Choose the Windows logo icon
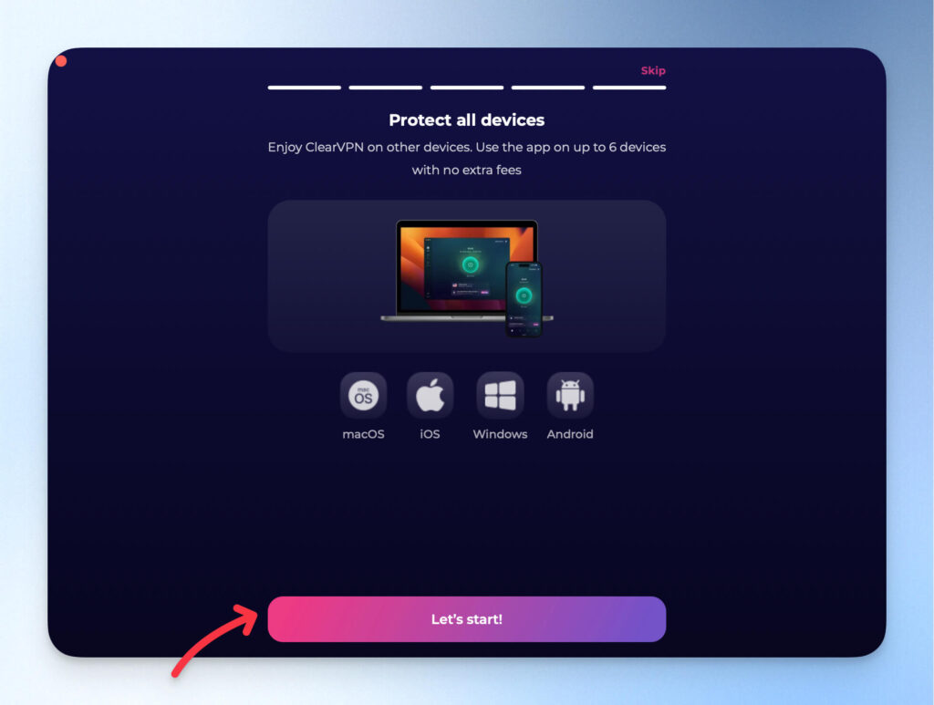Image resolution: width=934 pixels, height=705 pixels. 501,395
